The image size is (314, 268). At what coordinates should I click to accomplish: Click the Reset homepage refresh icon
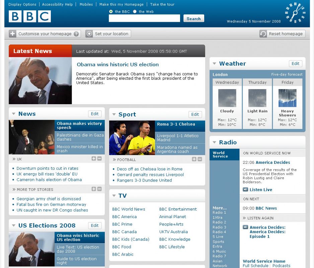pyautogui.click(x=263, y=34)
